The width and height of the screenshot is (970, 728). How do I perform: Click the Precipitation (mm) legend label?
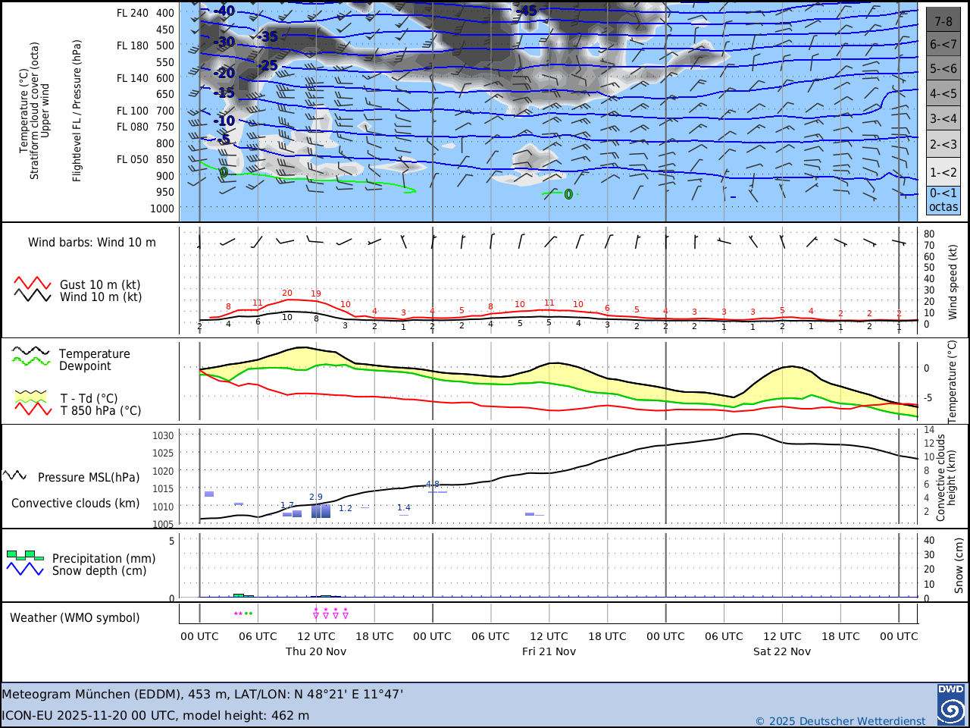[104, 559]
